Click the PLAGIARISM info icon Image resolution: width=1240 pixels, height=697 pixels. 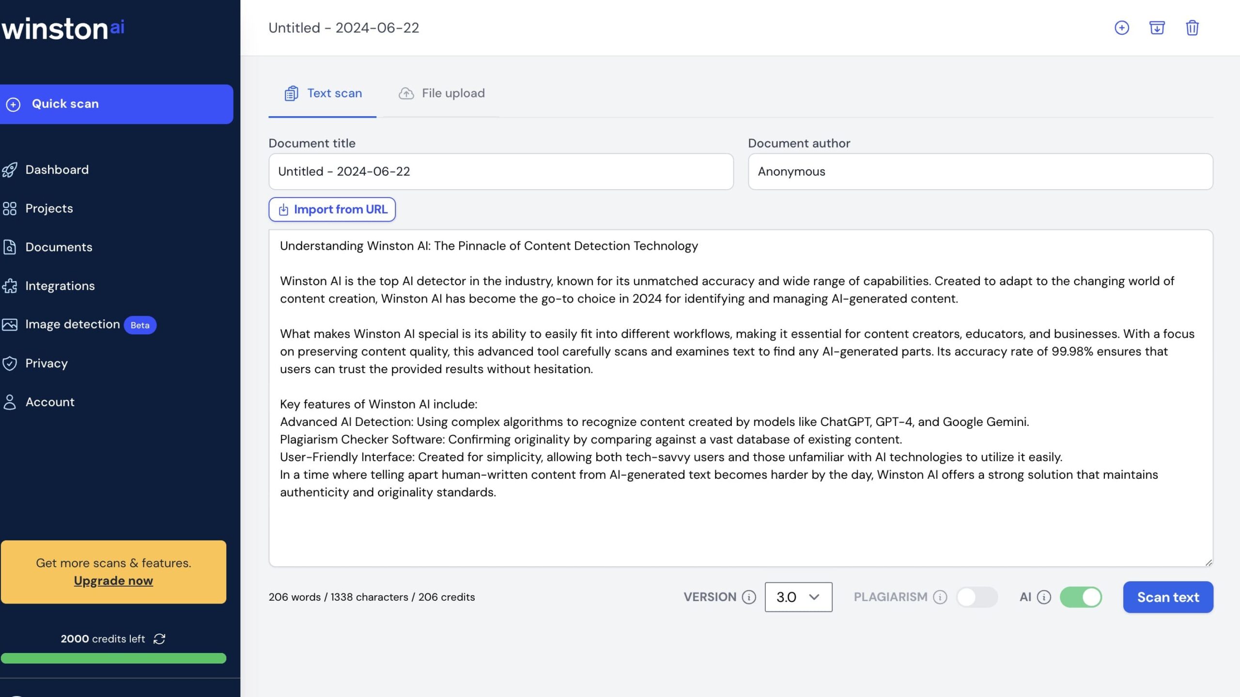[x=940, y=597]
